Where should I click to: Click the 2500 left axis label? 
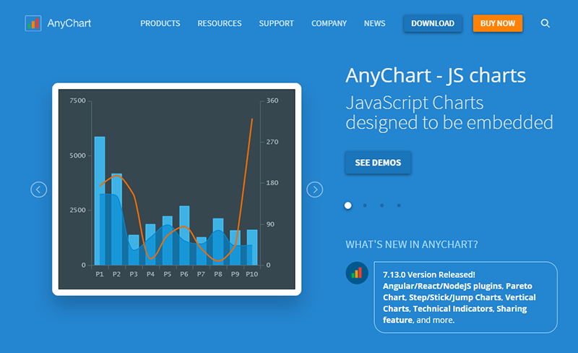click(77, 210)
